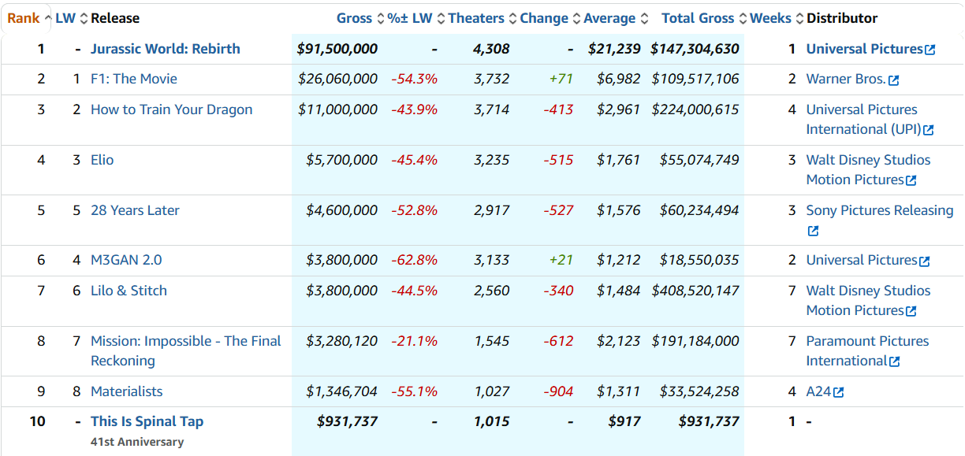
Task: Click external link icon next to Warner Bros.
Action: click(x=893, y=80)
